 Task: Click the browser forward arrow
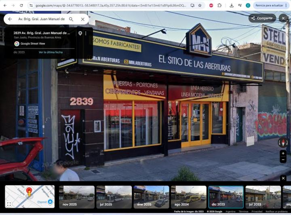coord(13,5)
